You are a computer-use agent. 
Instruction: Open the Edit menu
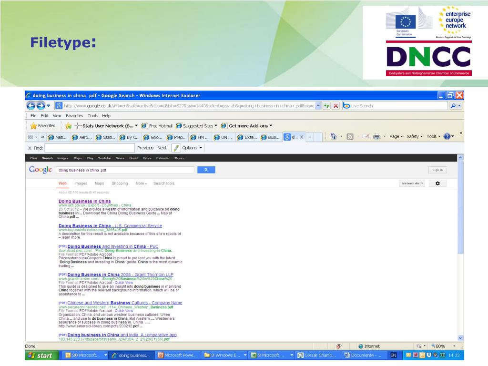pyautogui.click(x=44, y=116)
